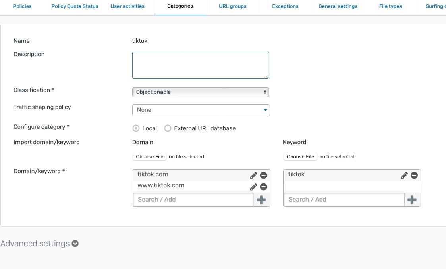The width and height of the screenshot is (446, 269).
Task: Edit the tiktok.com domain entry
Action: (x=253, y=176)
